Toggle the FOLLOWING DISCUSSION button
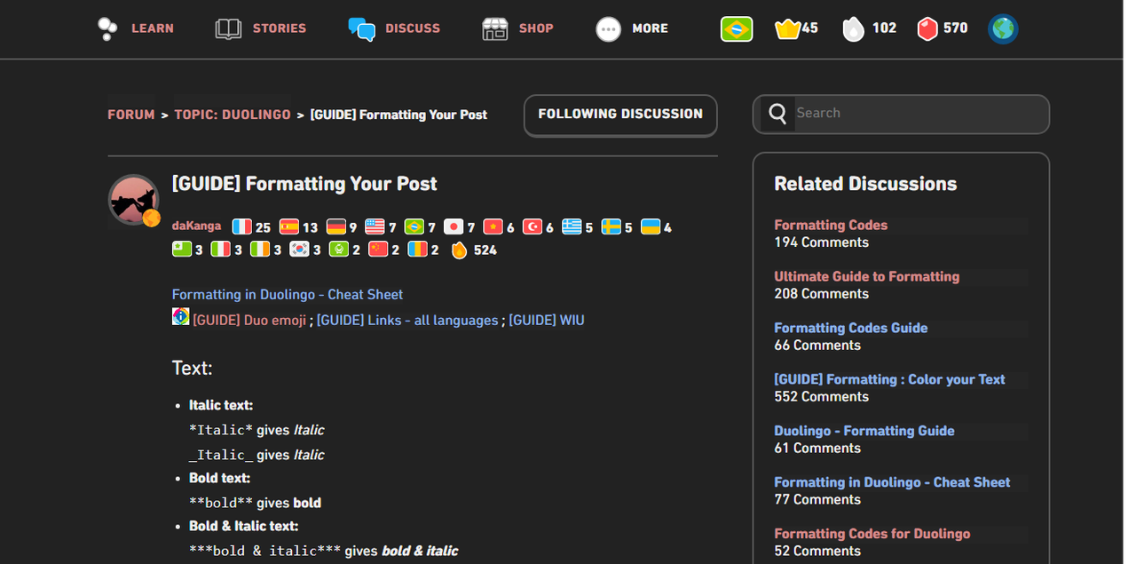1136x564 pixels. point(620,115)
